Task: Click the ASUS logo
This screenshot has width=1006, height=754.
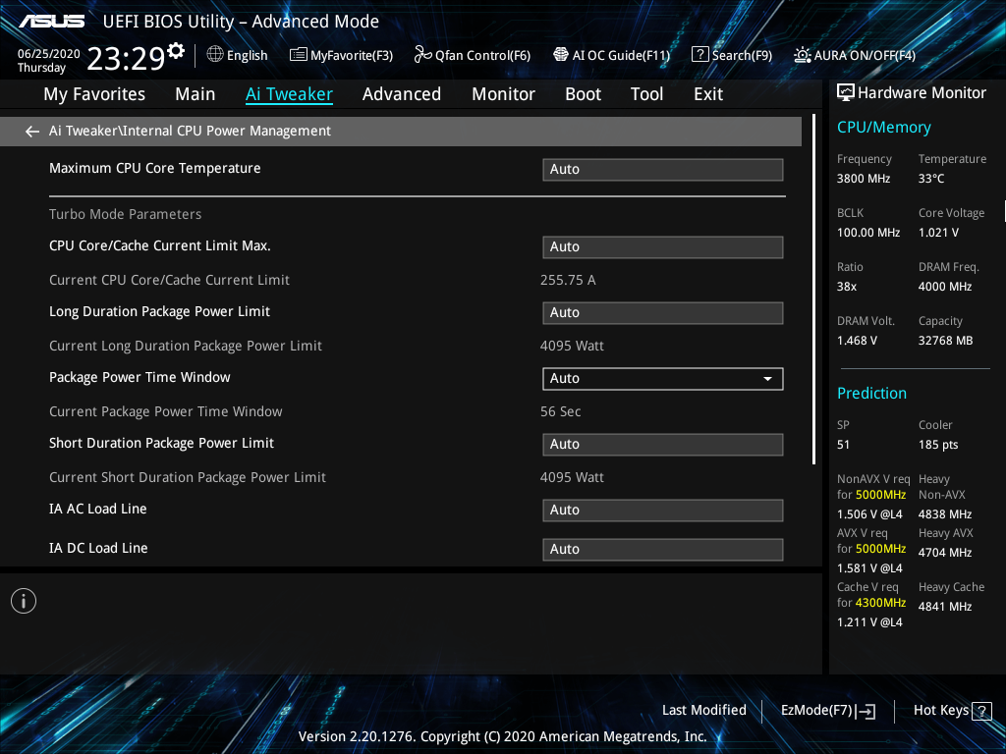Action: coord(52,22)
